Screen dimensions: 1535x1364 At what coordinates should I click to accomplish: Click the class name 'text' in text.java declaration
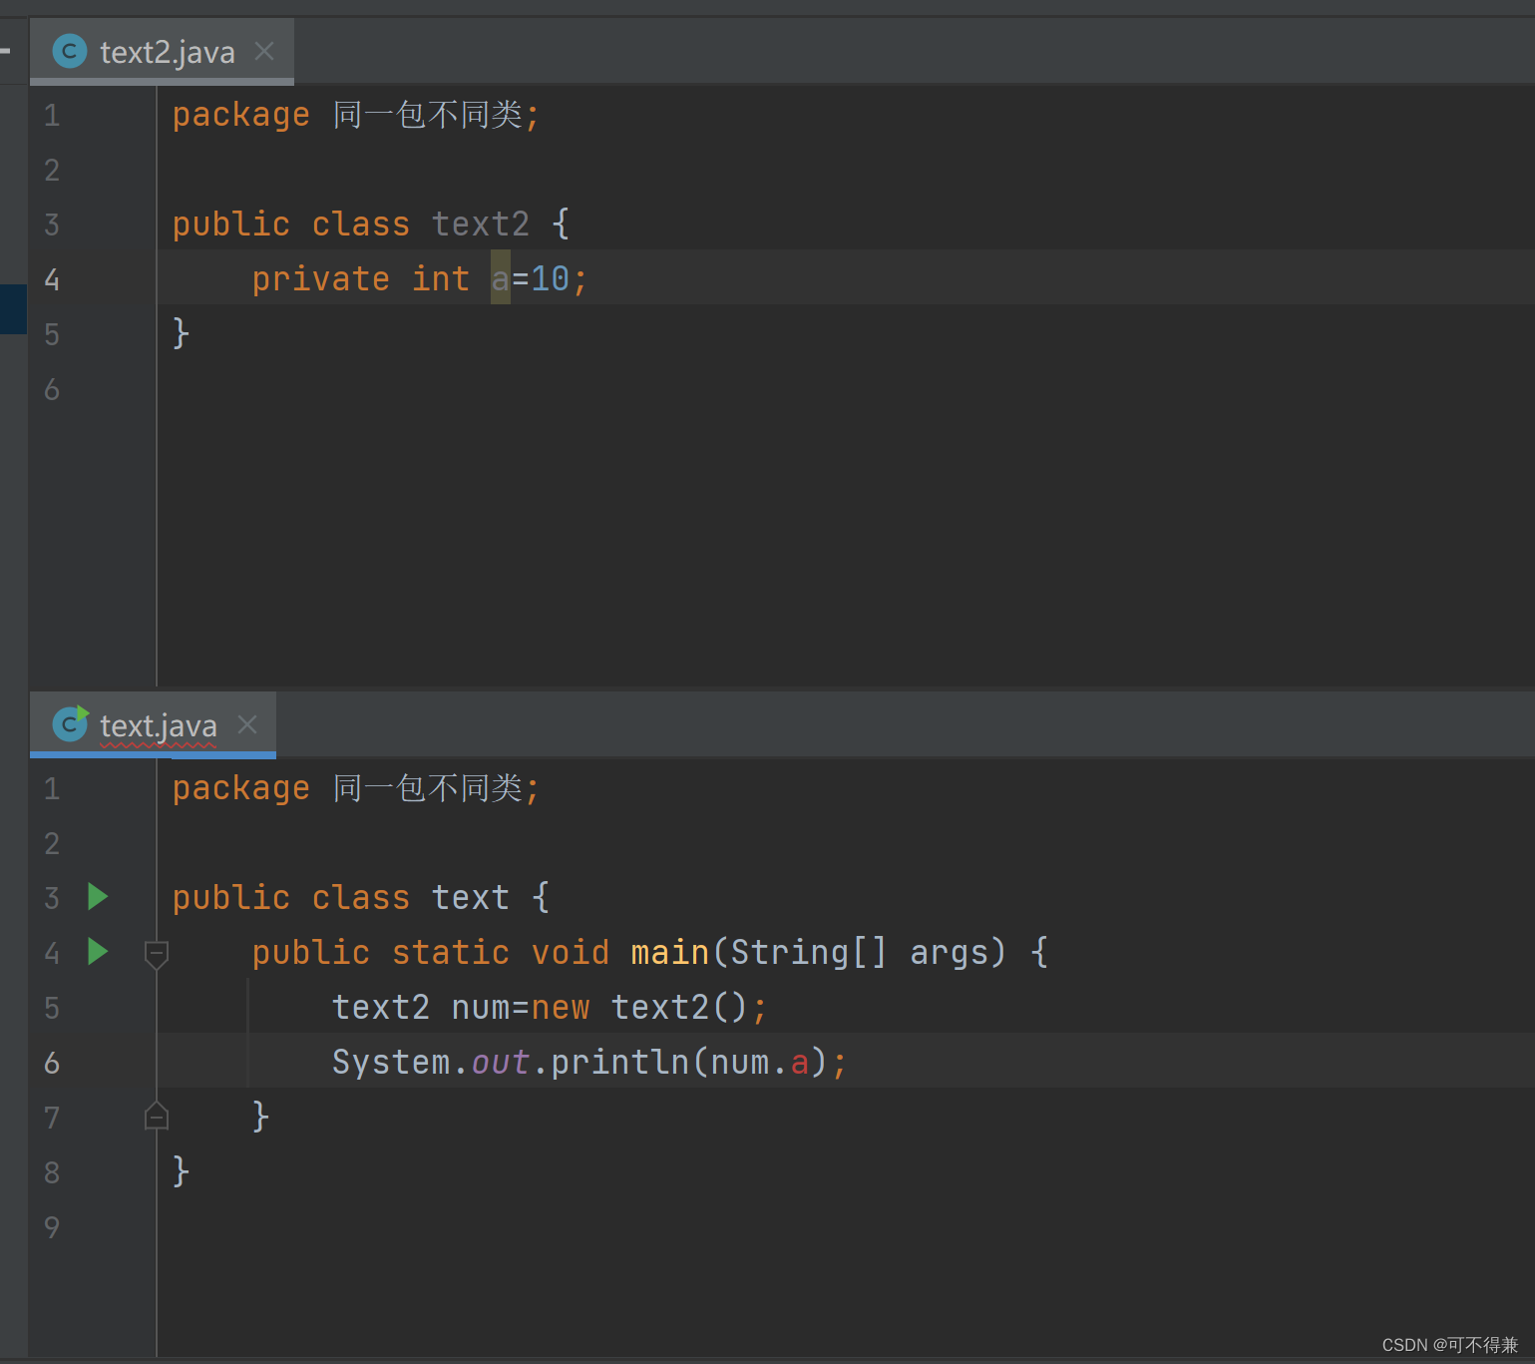[470, 897]
